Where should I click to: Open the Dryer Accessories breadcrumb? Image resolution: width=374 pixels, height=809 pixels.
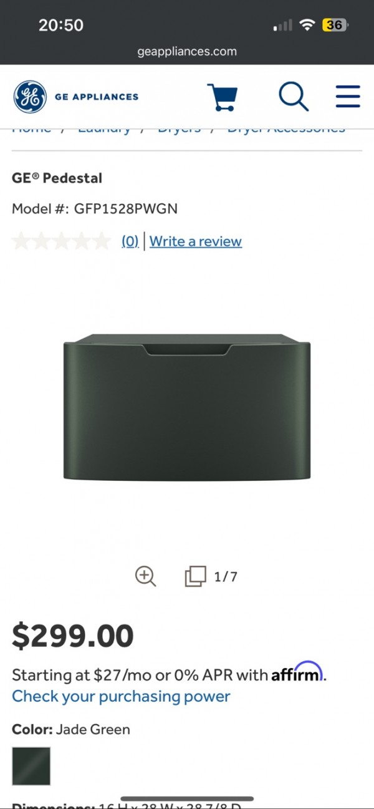(285, 128)
